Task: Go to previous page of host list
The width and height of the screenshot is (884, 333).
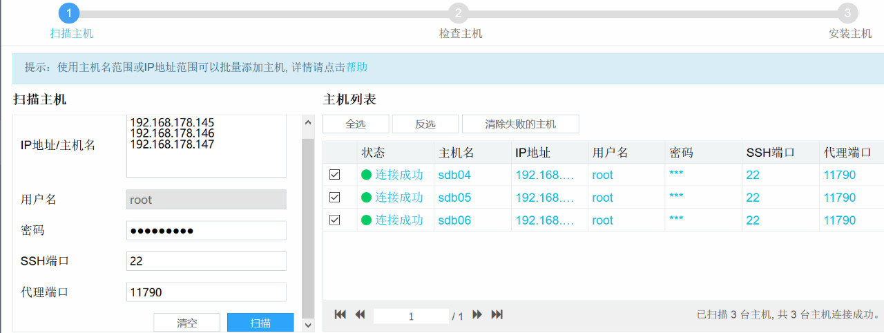Action: (360, 315)
